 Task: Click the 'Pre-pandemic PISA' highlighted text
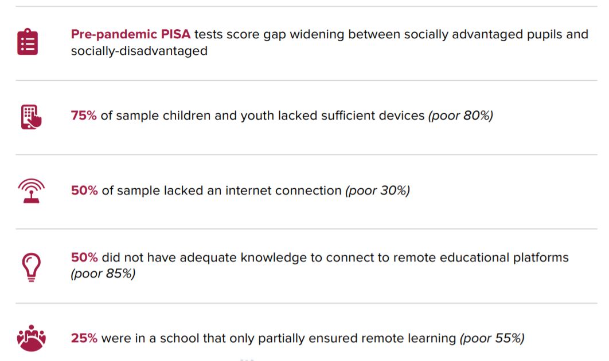pos(131,34)
